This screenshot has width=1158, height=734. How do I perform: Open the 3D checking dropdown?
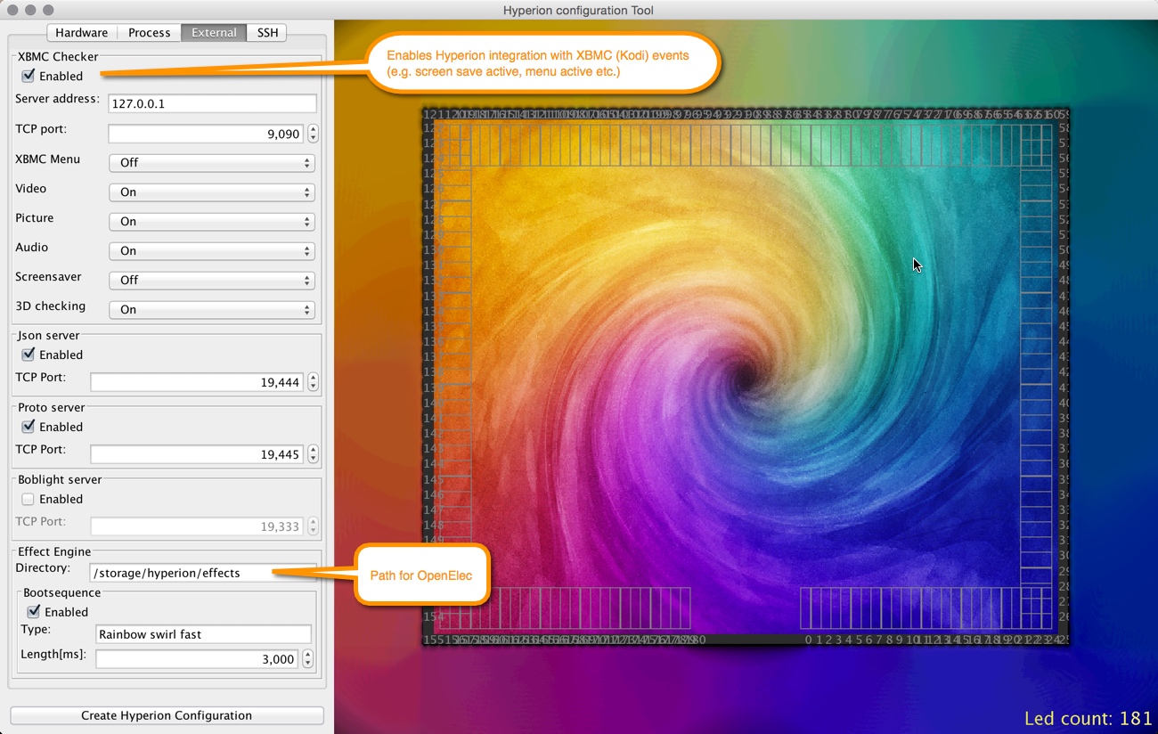pos(211,310)
